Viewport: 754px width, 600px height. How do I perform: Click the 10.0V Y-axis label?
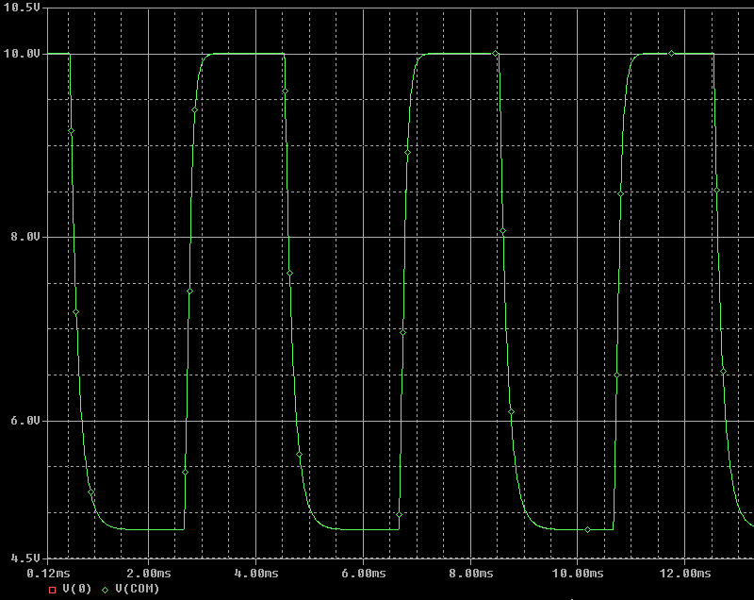click(21, 54)
